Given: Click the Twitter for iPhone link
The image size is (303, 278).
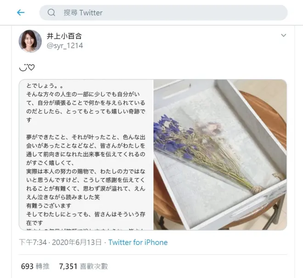Looking at the screenshot, I should click(138, 243).
